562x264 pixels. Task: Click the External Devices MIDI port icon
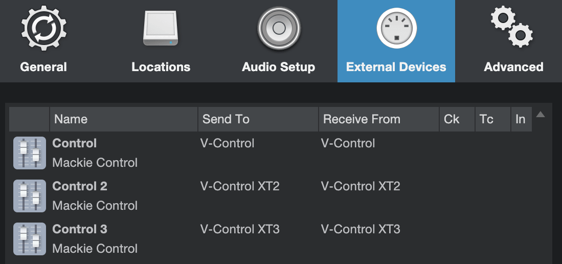point(396,28)
